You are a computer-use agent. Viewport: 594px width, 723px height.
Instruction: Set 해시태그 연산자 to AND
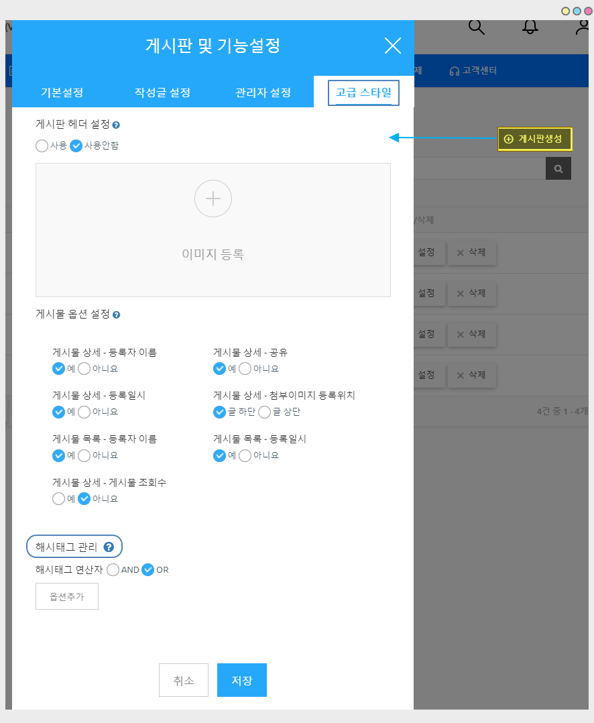pos(113,570)
